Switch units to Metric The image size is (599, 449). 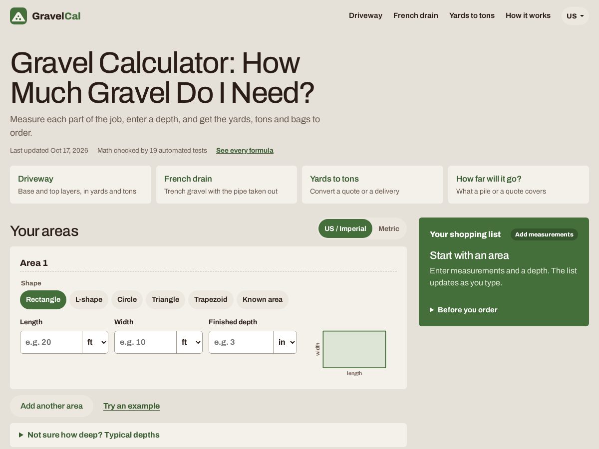(x=389, y=228)
